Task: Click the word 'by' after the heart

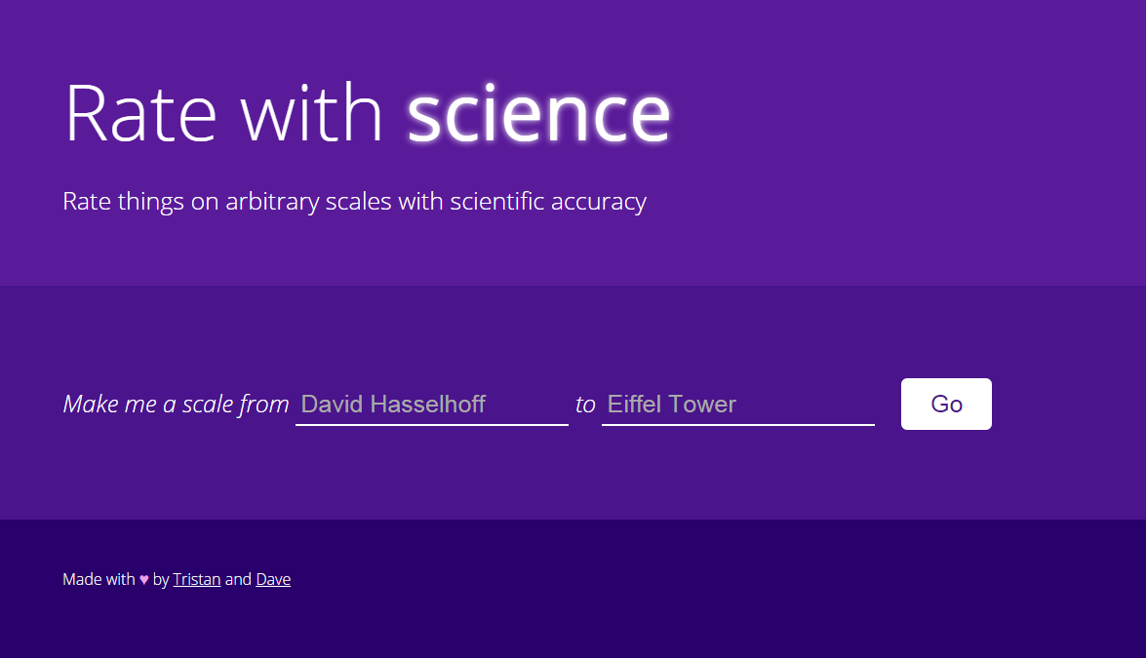Action: point(161,580)
